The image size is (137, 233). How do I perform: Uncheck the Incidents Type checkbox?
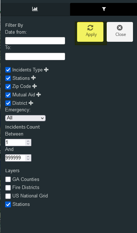coord(8,70)
